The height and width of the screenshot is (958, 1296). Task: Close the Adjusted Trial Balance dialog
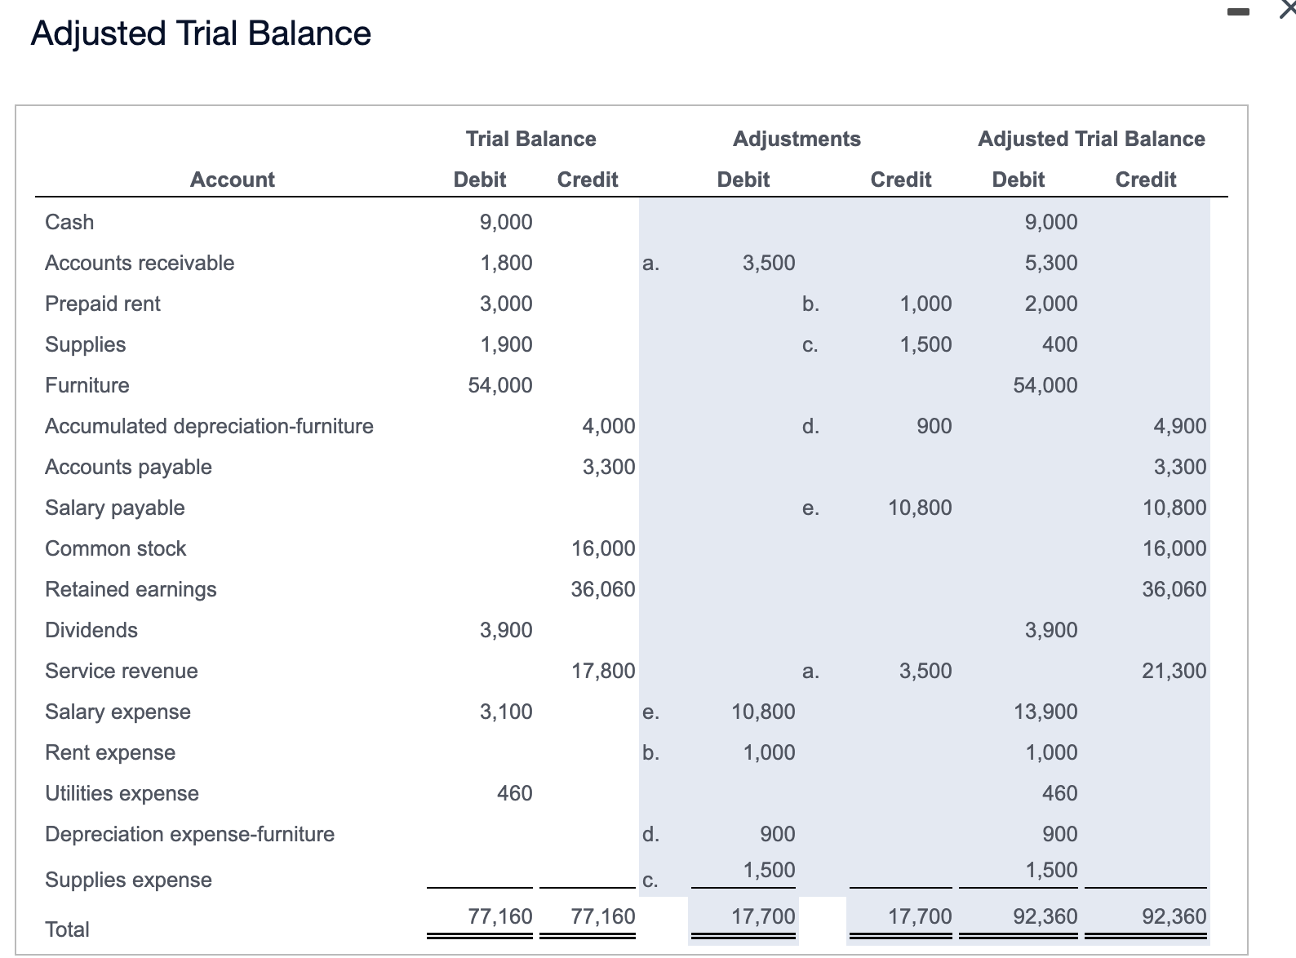coord(1287,11)
